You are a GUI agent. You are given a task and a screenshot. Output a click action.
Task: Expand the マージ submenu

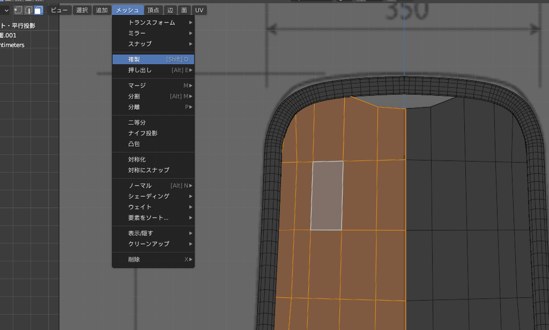pos(153,86)
